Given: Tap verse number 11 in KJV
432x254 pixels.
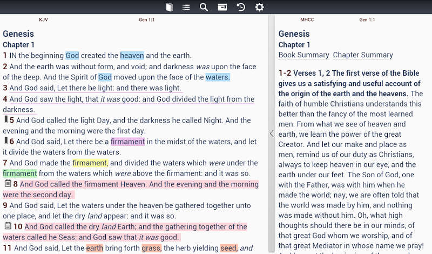Looking at the screenshot, I should 7,248.
